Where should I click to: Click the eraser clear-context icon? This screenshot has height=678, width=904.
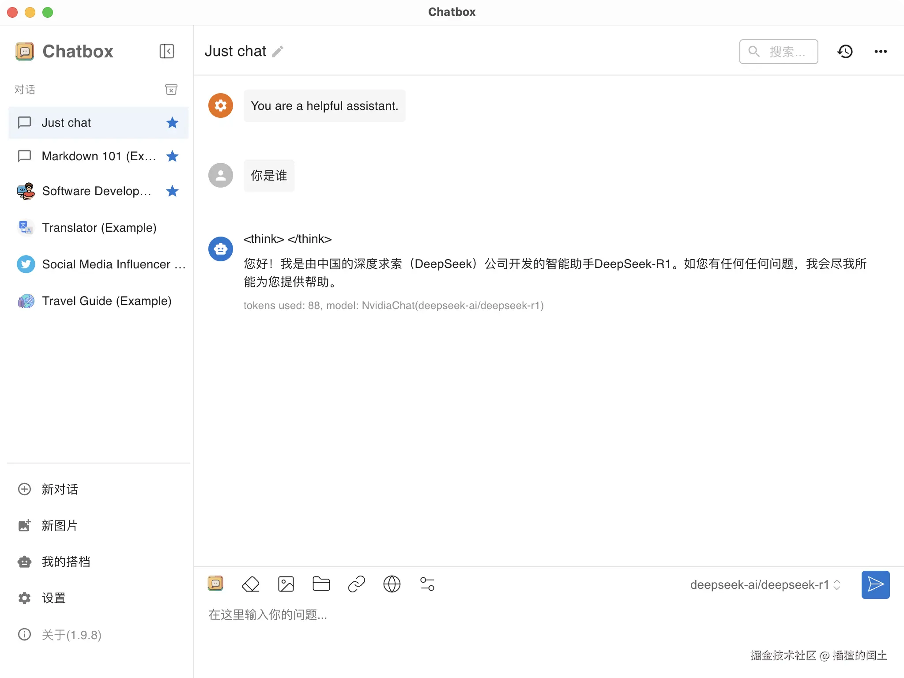pyautogui.click(x=251, y=584)
